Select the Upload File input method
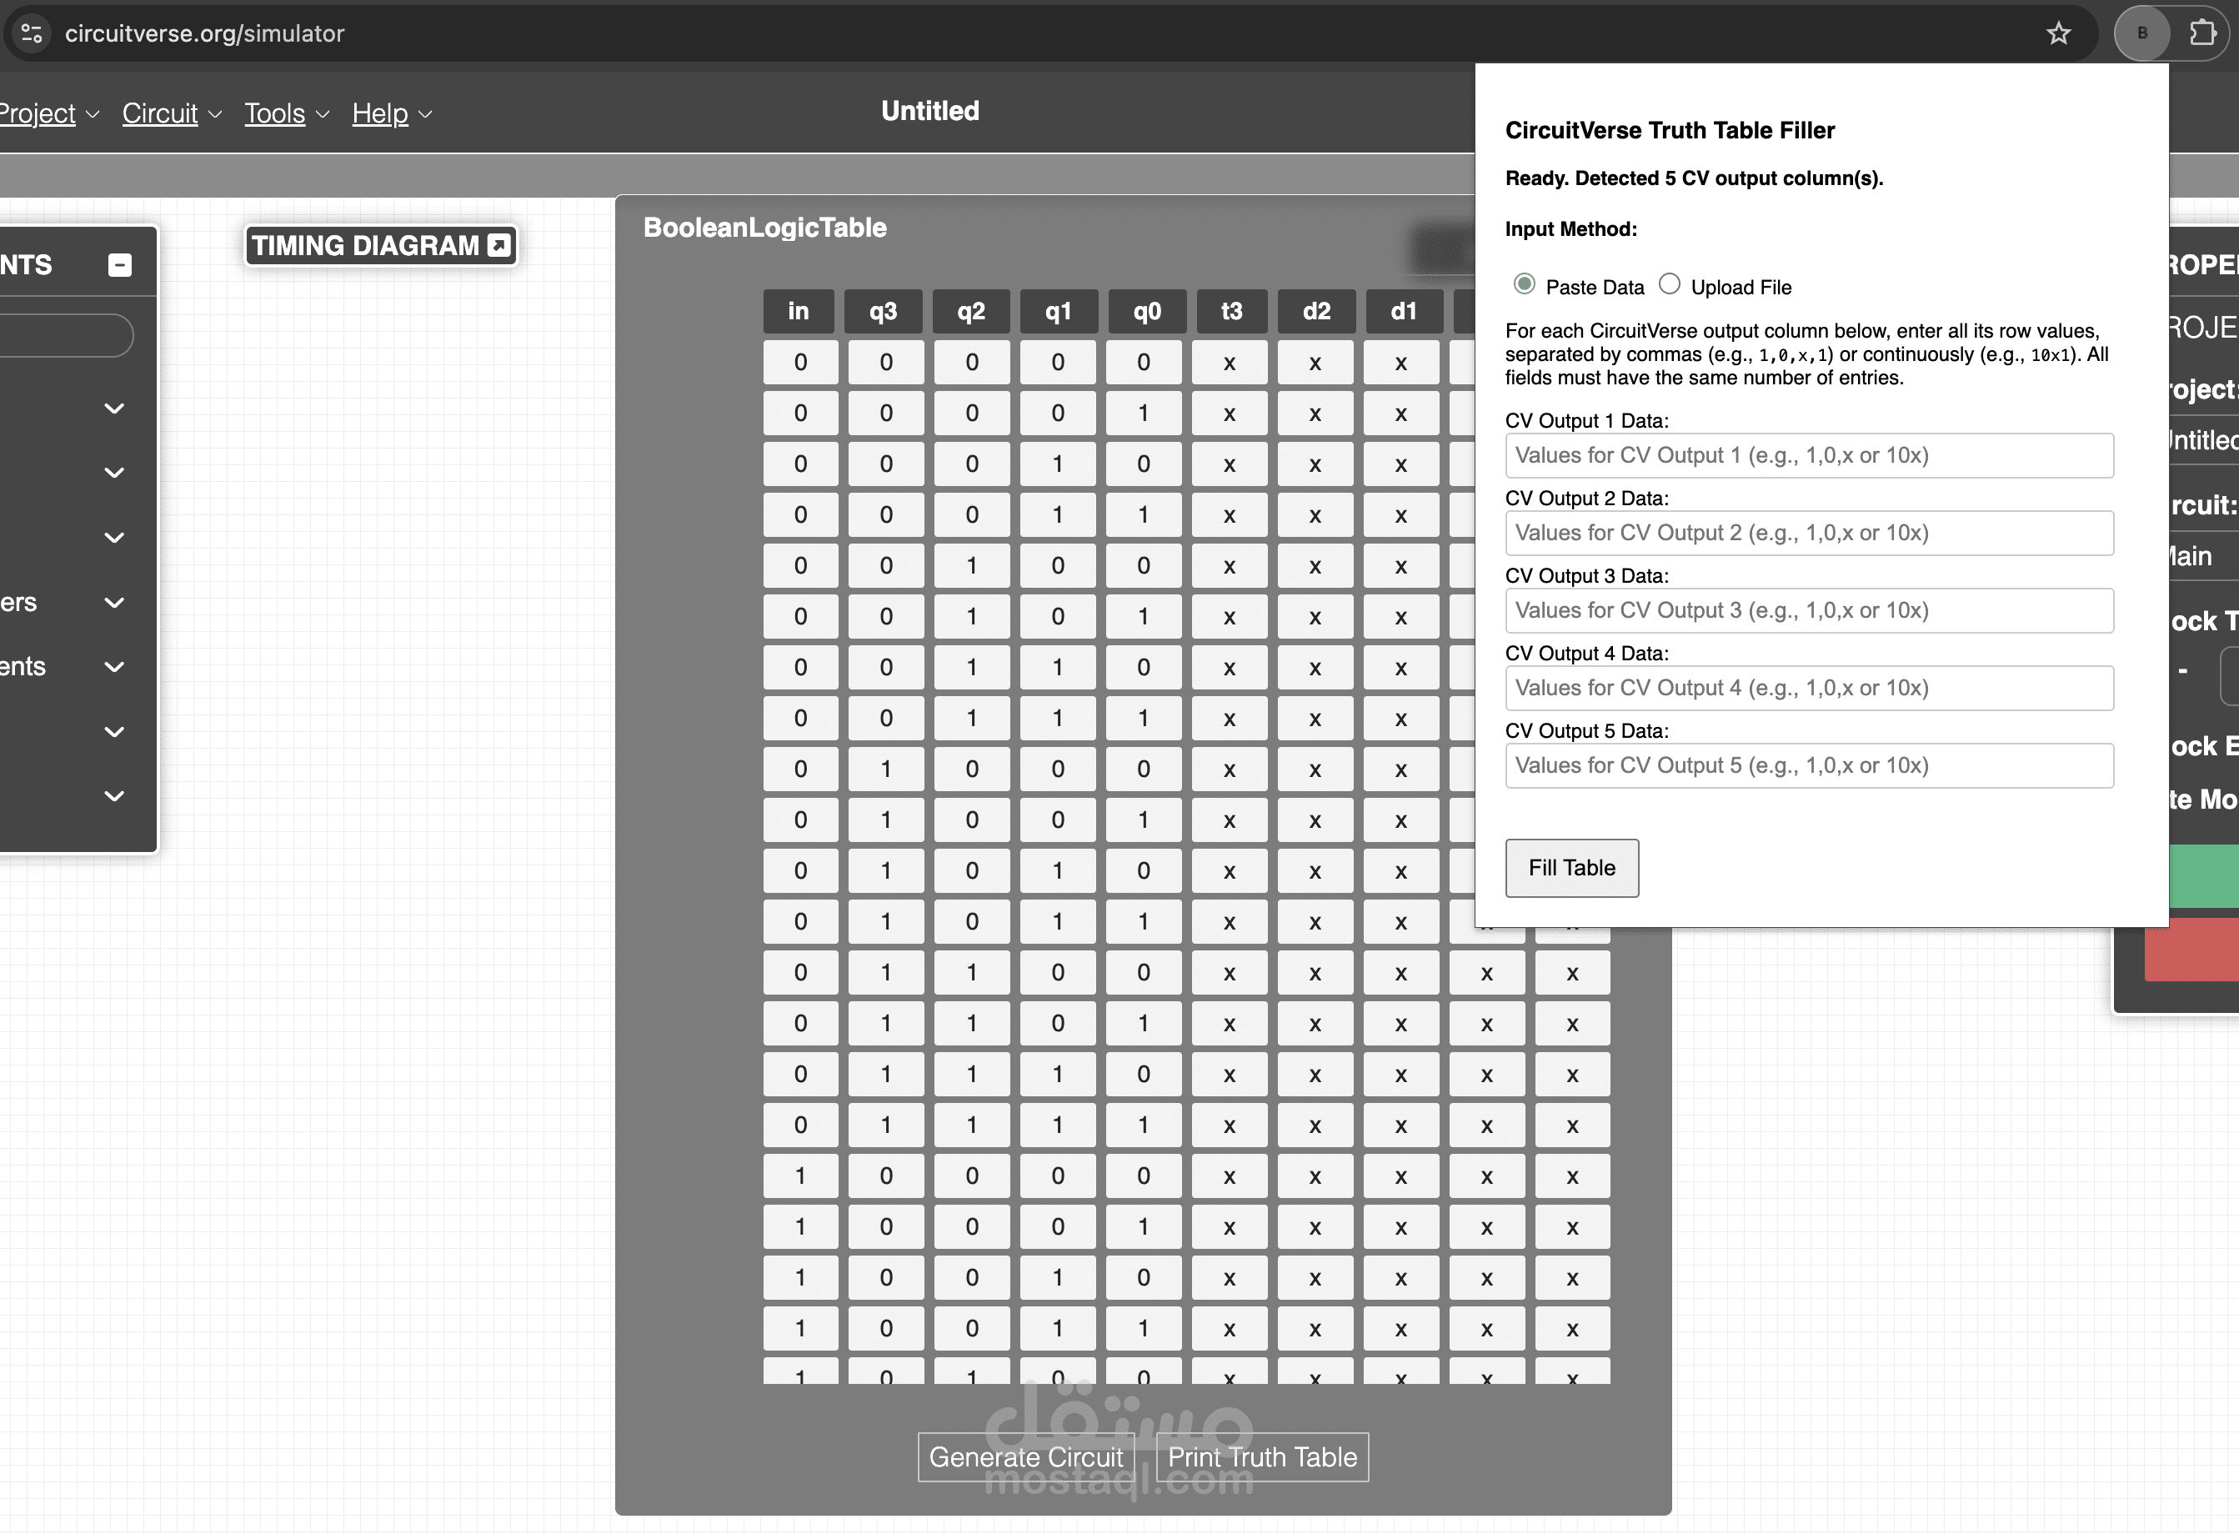 pos(1670,284)
